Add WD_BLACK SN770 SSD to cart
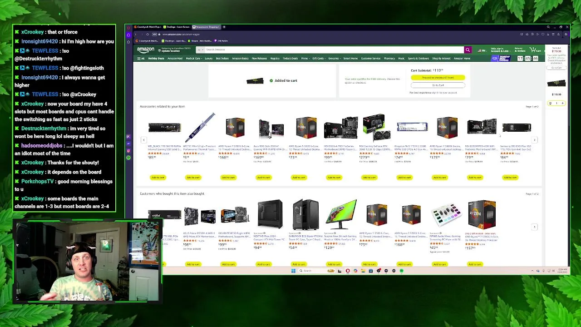581x327 pixels. (158, 178)
